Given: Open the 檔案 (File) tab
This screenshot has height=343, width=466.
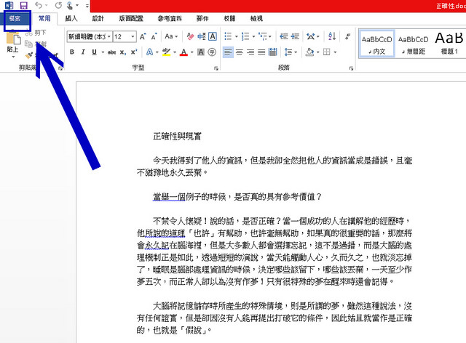Looking at the screenshot, I should [x=15, y=18].
